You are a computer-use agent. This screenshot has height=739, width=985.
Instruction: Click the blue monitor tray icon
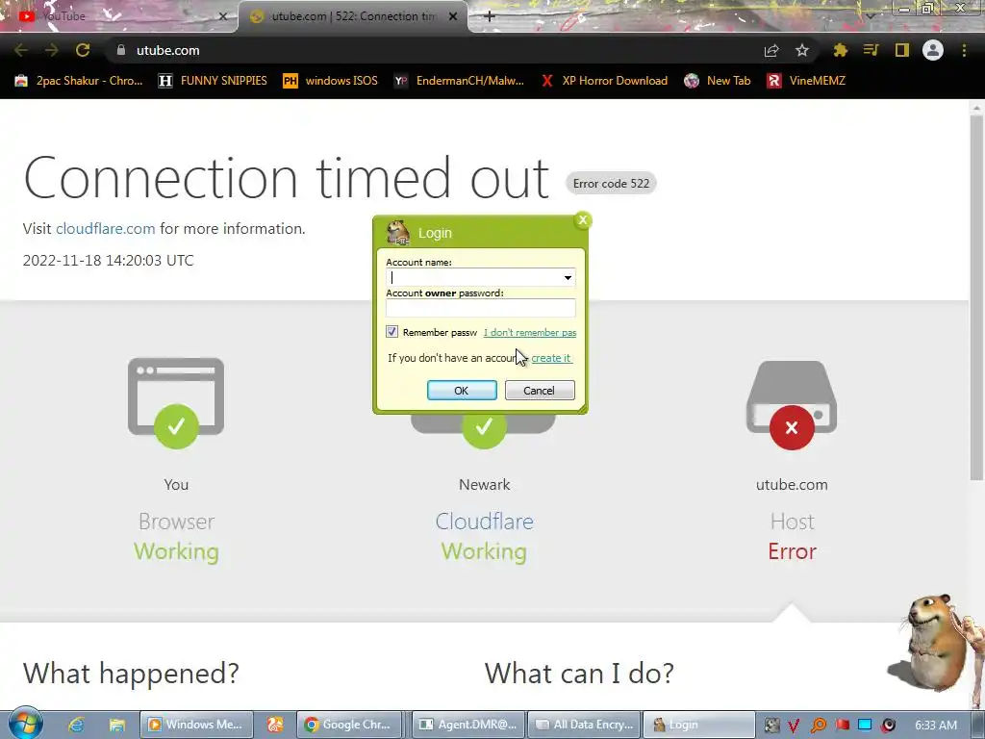[x=865, y=726]
